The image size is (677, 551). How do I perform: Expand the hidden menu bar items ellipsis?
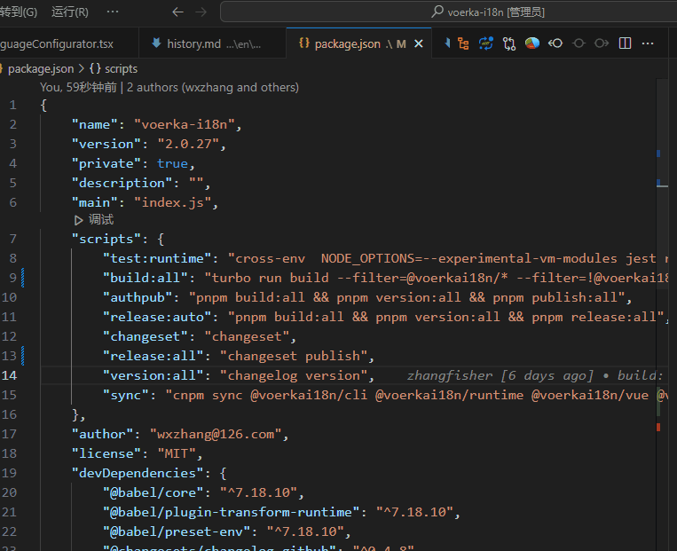(113, 12)
